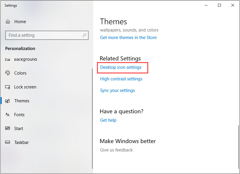Click the Have a question? heading
Viewport: 240px width, 174px height.
click(x=122, y=111)
